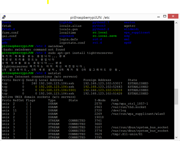Click 'Active UNIX domain sockets (w/o servers)' line
This screenshot has height=141, width=180.
tap(39, 97)
